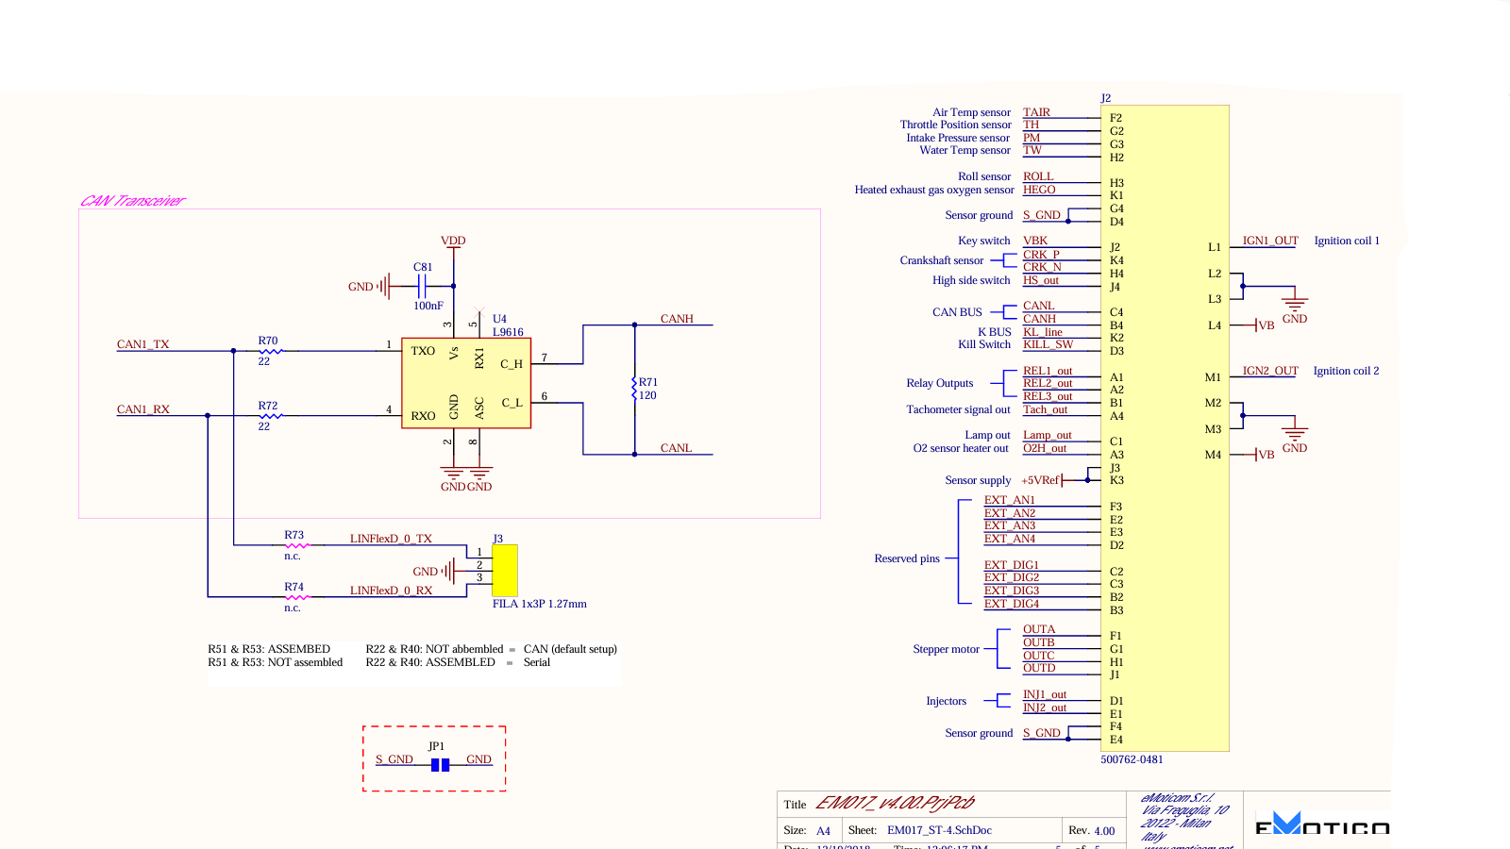Click the 500762-0481 part number
The image size is (1510, 849).
click(1132, 759)
